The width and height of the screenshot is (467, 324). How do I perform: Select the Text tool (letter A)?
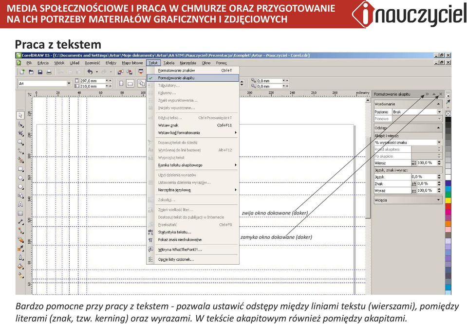(x=20, y=204)
